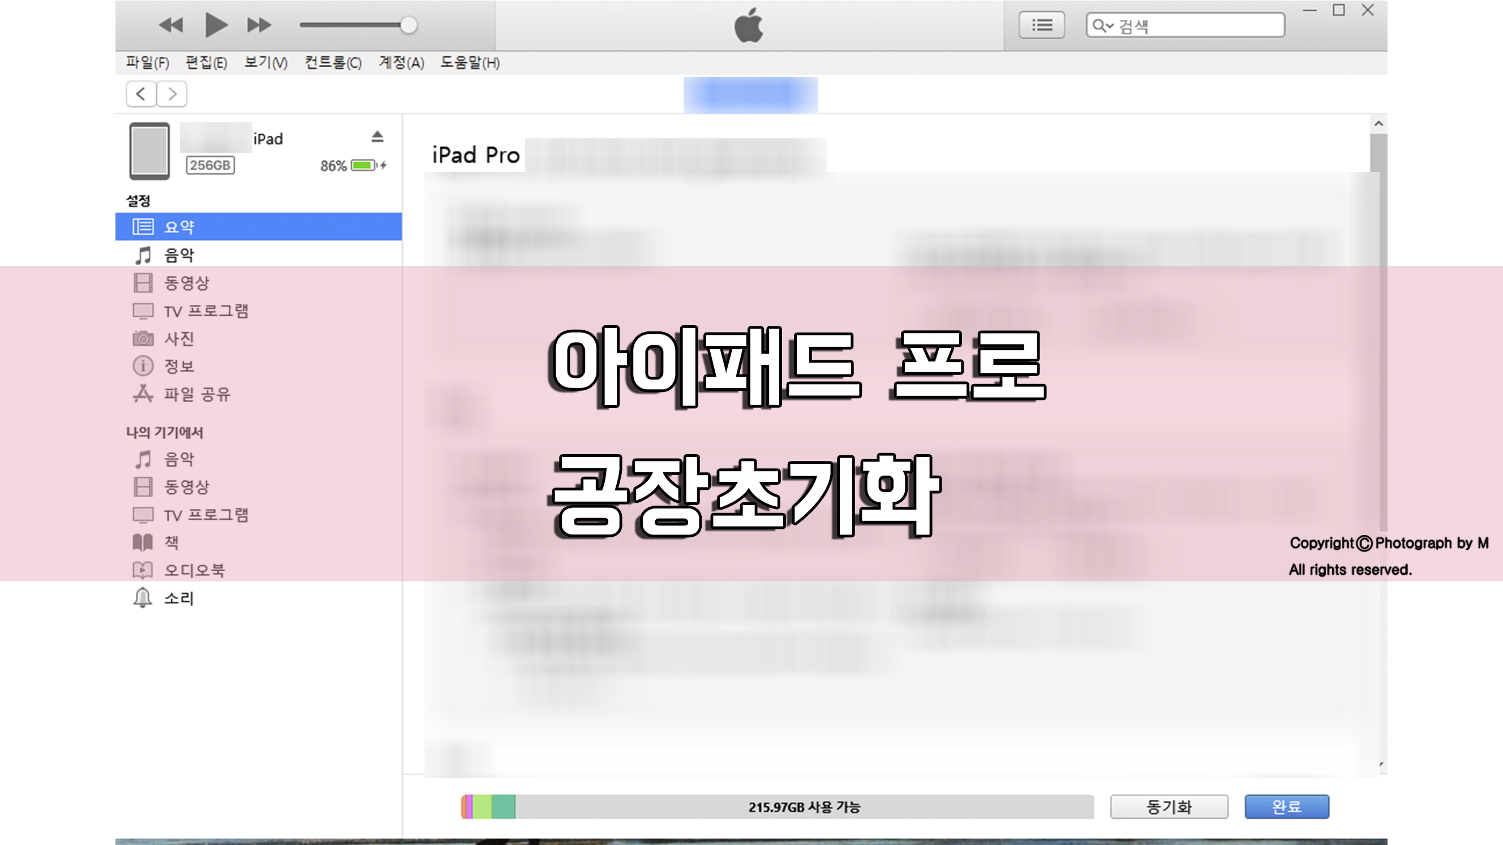Open the 편집(E) menu
The image size is (1503, 845).
(206, 62)
